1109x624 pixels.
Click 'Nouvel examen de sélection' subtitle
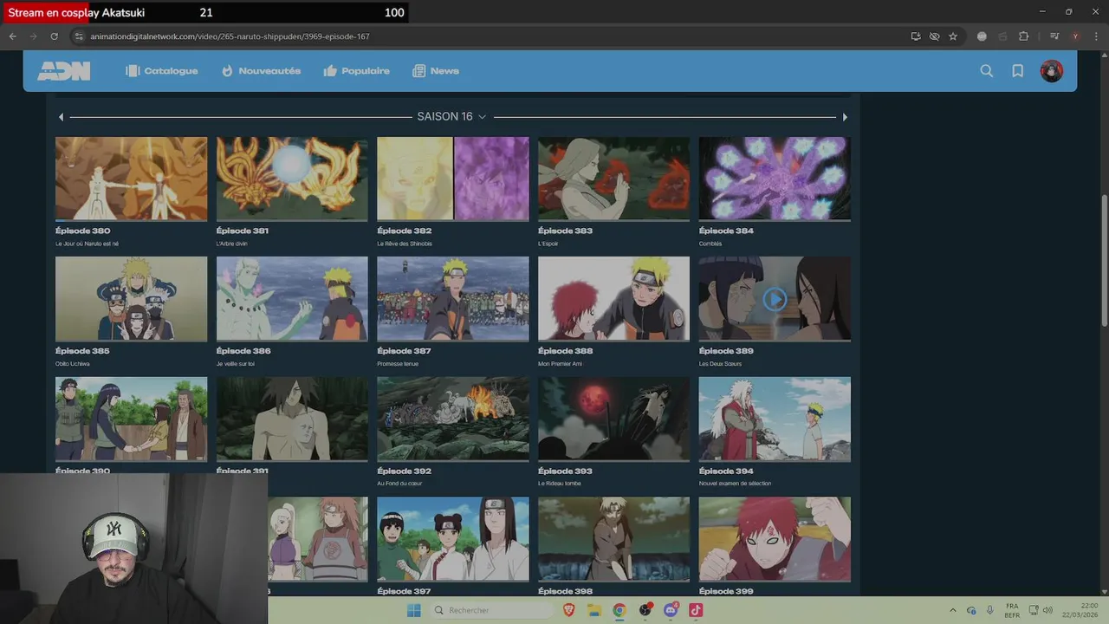pos(735,484)
